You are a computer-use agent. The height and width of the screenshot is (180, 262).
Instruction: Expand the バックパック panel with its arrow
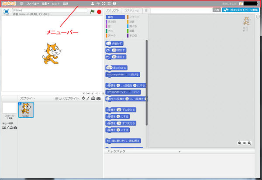point(179,152)
